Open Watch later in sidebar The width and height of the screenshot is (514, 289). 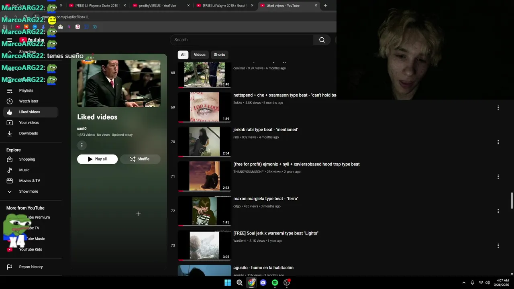[x=29, y=101]
